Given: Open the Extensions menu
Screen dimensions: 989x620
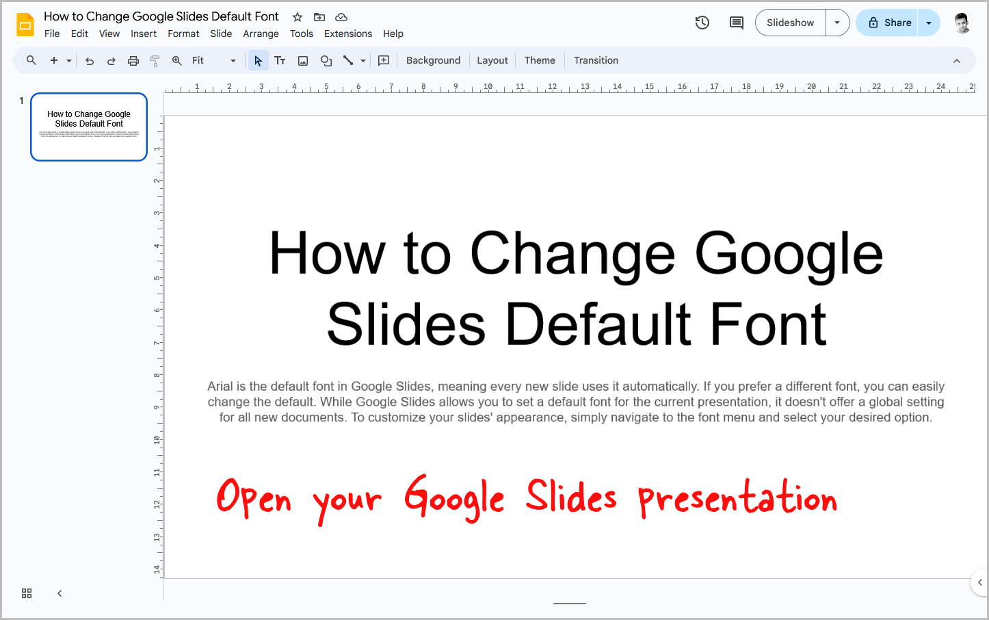Looking at the screenshot, I should [348, 34].
